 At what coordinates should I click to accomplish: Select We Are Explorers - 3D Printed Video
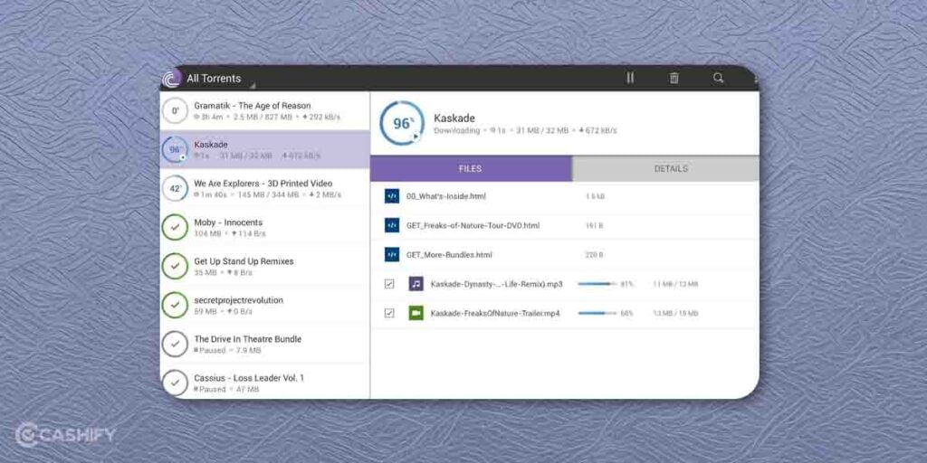[265, 188]
